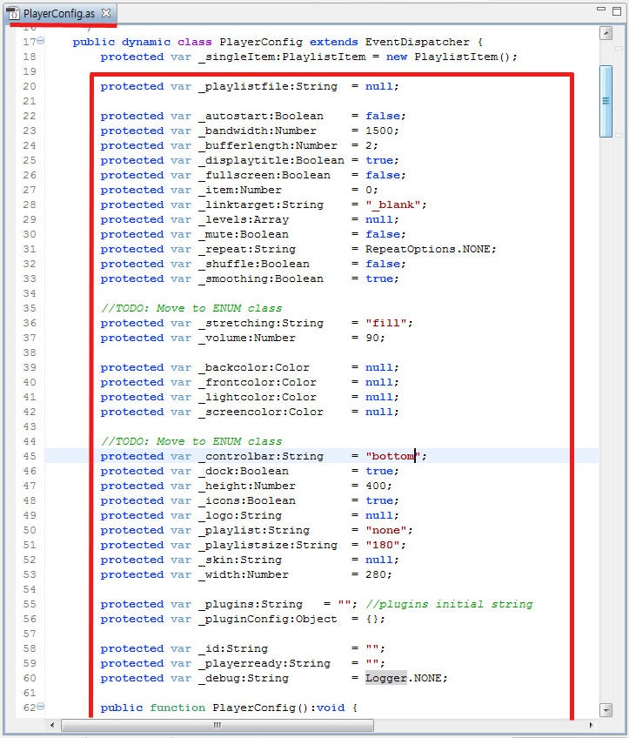Click the horizontal scrollbar thumb
This screenshot has height=738, width=629.
(217, 725)
